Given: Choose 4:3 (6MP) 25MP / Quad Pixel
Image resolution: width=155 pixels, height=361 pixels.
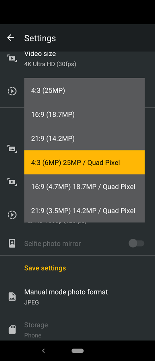Looking at the screenshot, I should coord(84,162).
